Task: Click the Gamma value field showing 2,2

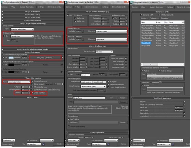Action: click(x=25, y=93)
